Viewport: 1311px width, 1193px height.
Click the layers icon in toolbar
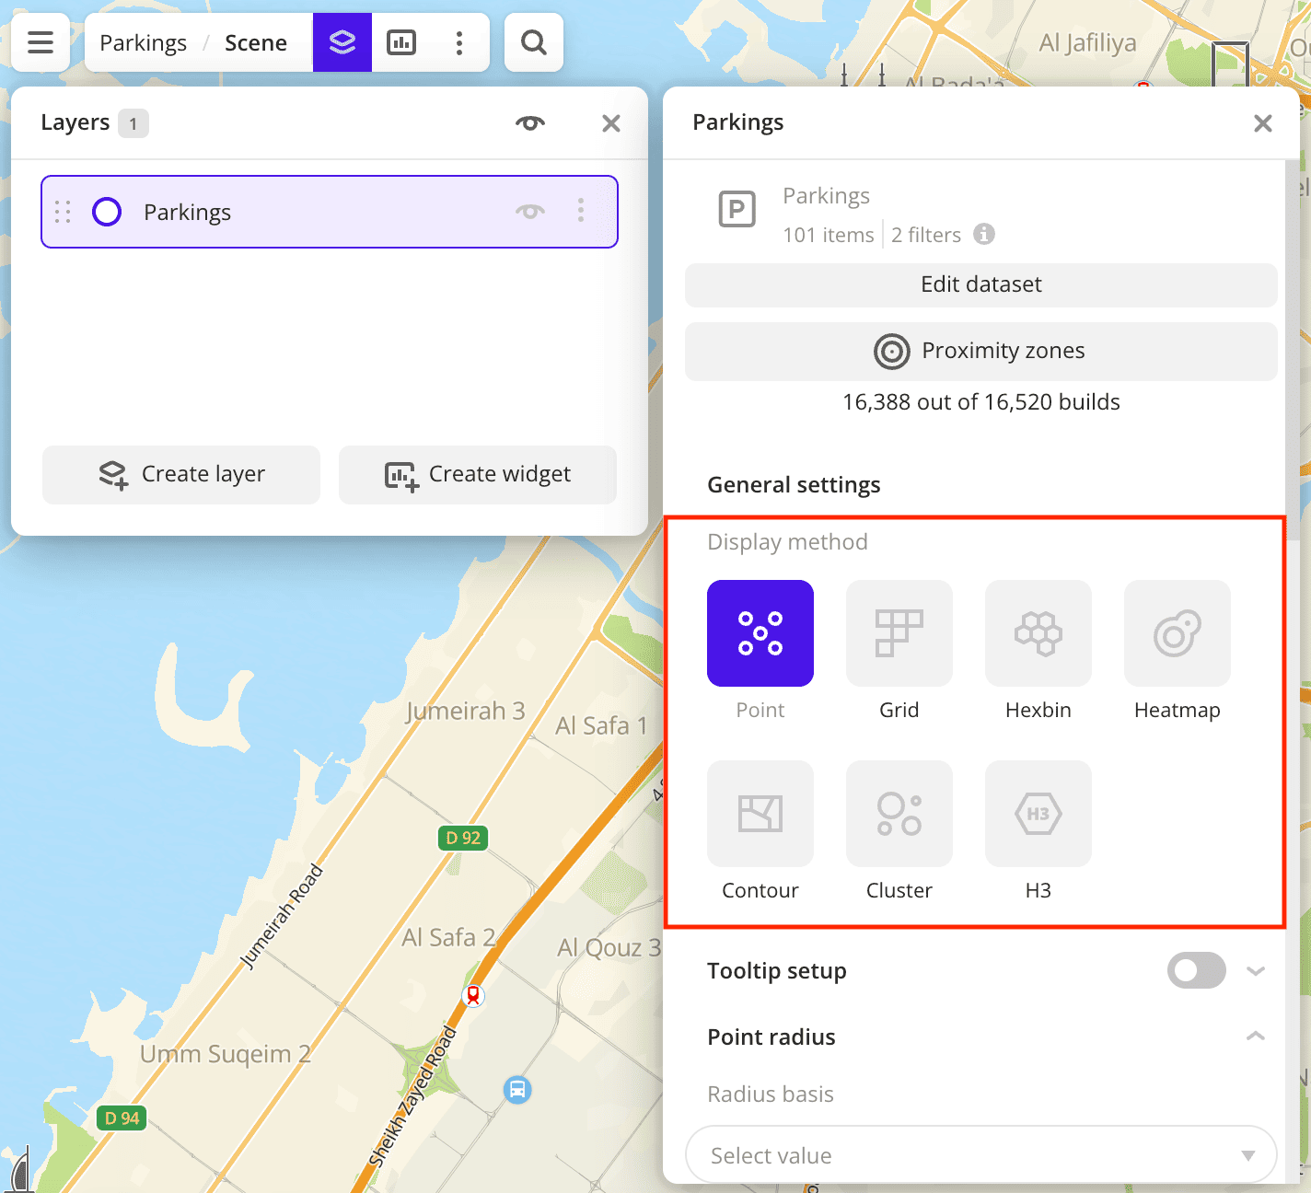(342, 42)
